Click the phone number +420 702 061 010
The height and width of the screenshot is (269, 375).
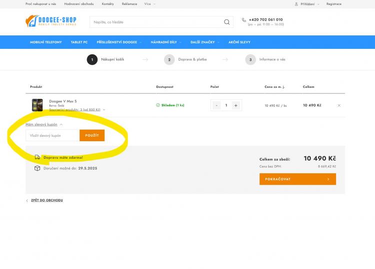point(265,19)
